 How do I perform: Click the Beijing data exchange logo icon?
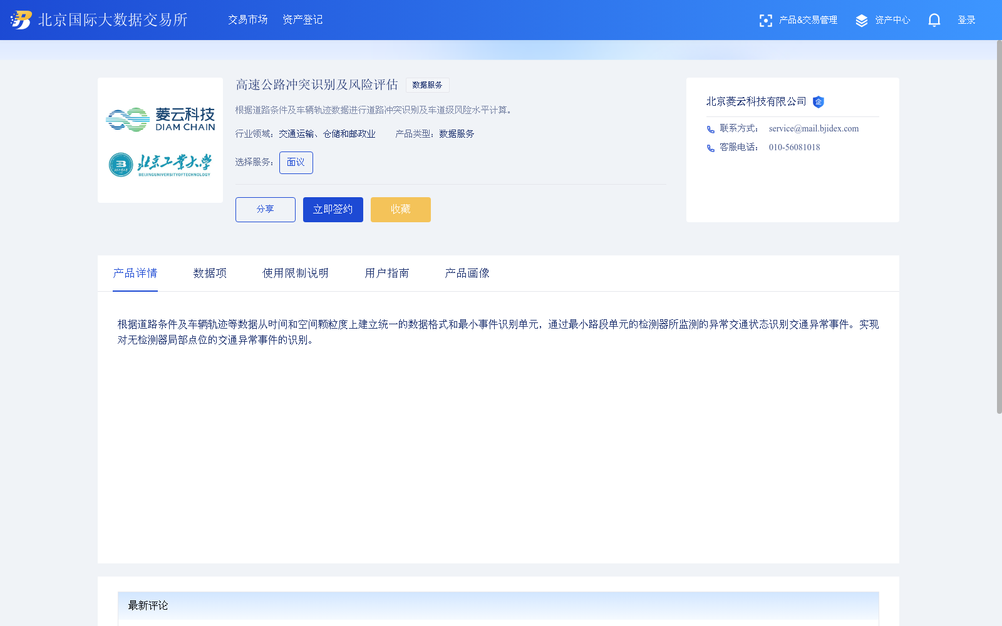click(21, 20)
